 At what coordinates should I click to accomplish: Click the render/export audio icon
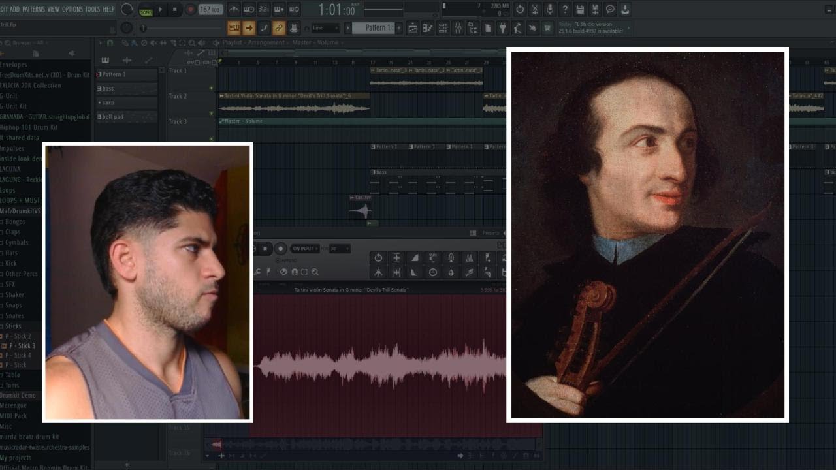595,9
